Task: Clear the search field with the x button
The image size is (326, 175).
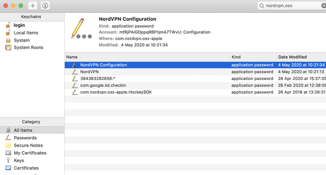Action: pyautogui.click(x=323, y=6)
